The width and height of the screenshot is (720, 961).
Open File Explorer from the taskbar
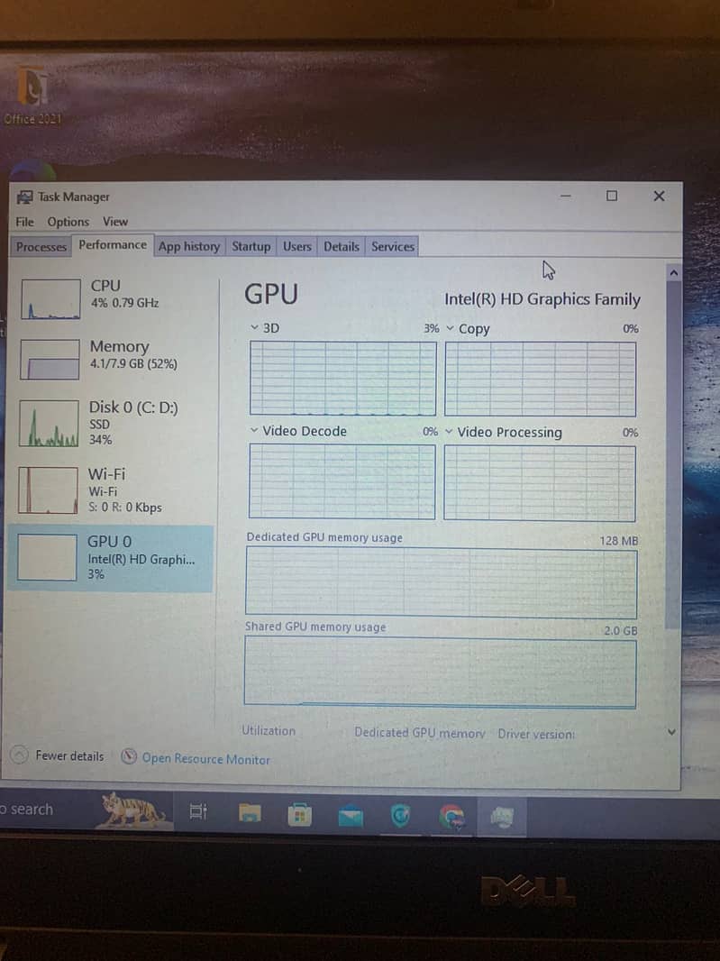[250, 813]
